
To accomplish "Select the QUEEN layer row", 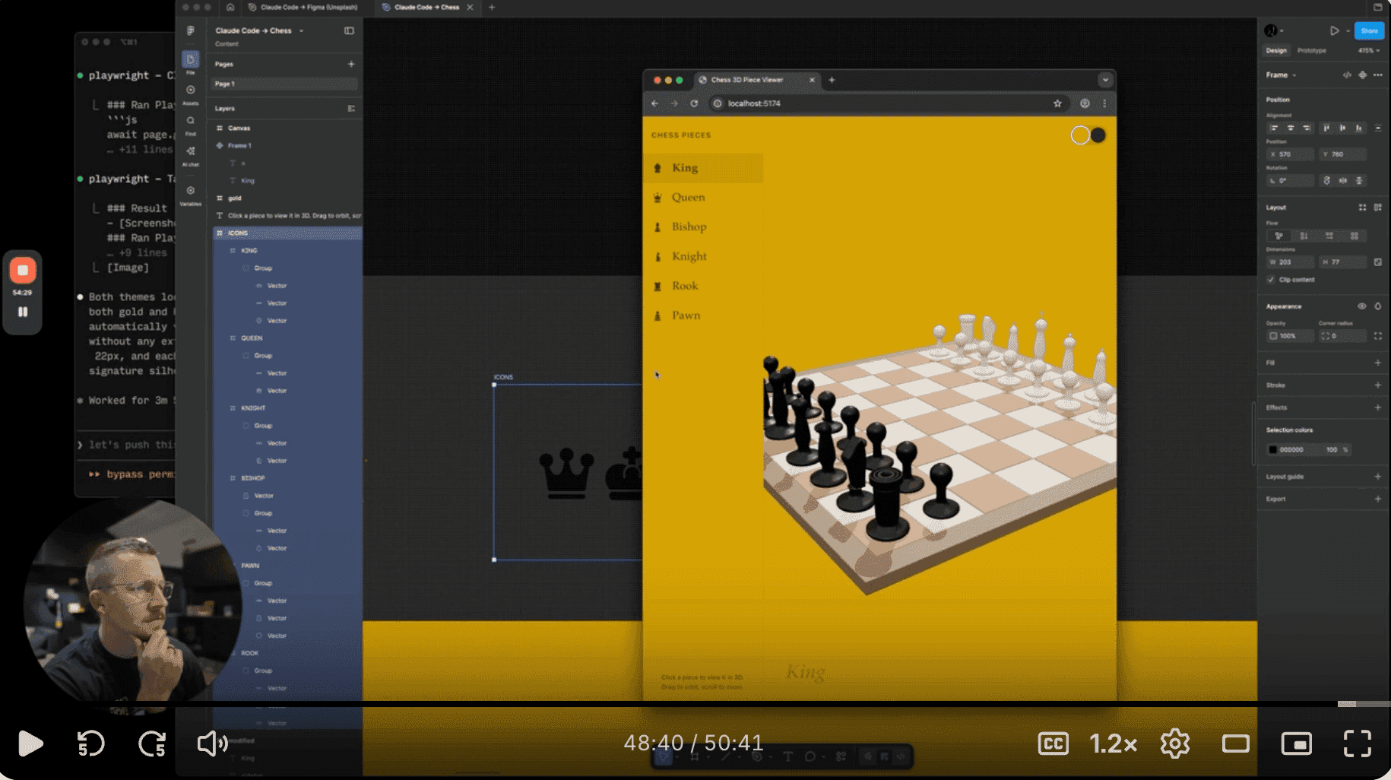I will pos(287,338).
